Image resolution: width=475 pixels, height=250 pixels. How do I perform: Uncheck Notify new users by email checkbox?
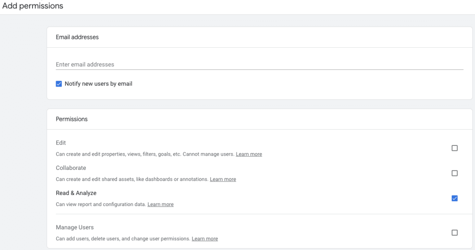(x=59, y=84)
